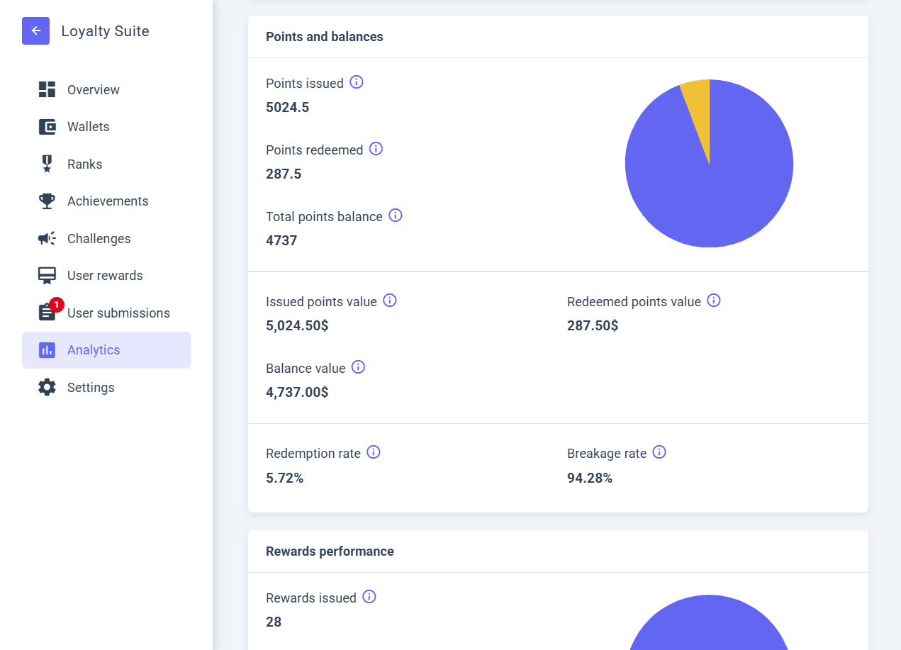Click the Balance value label
901x650 pixels.
[x=306, y=369]
